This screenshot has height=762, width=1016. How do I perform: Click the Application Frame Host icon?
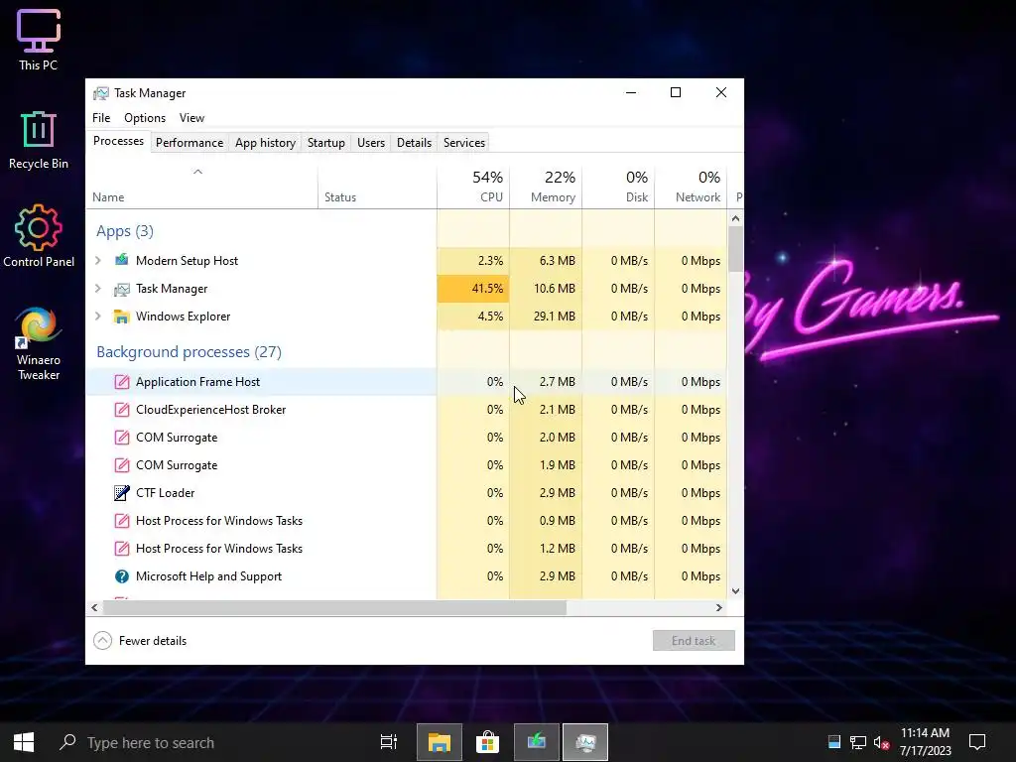[121, 382]
